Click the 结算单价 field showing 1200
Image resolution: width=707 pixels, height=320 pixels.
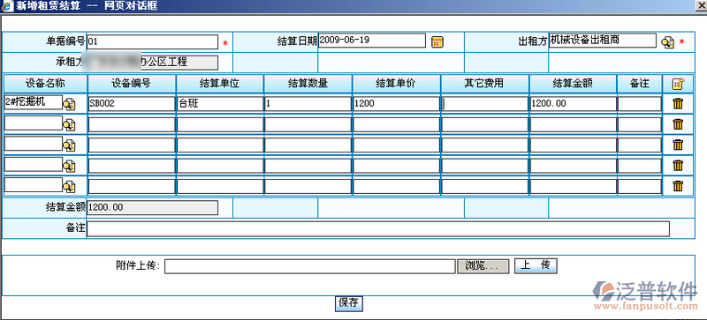click(x=396, y=104)
